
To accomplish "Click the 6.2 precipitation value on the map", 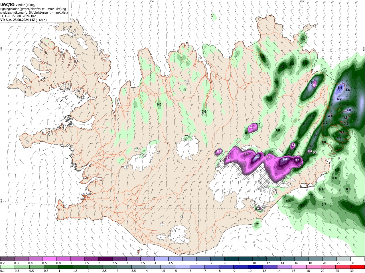I will point(339,99).
